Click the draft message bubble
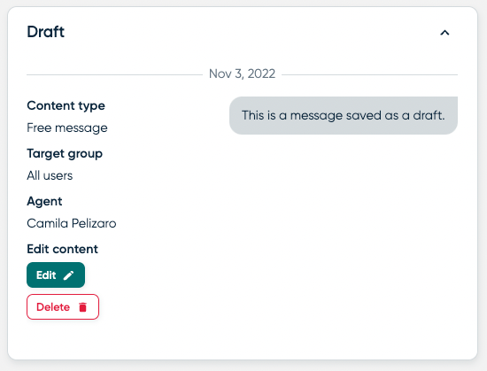 tap(344, 115)
